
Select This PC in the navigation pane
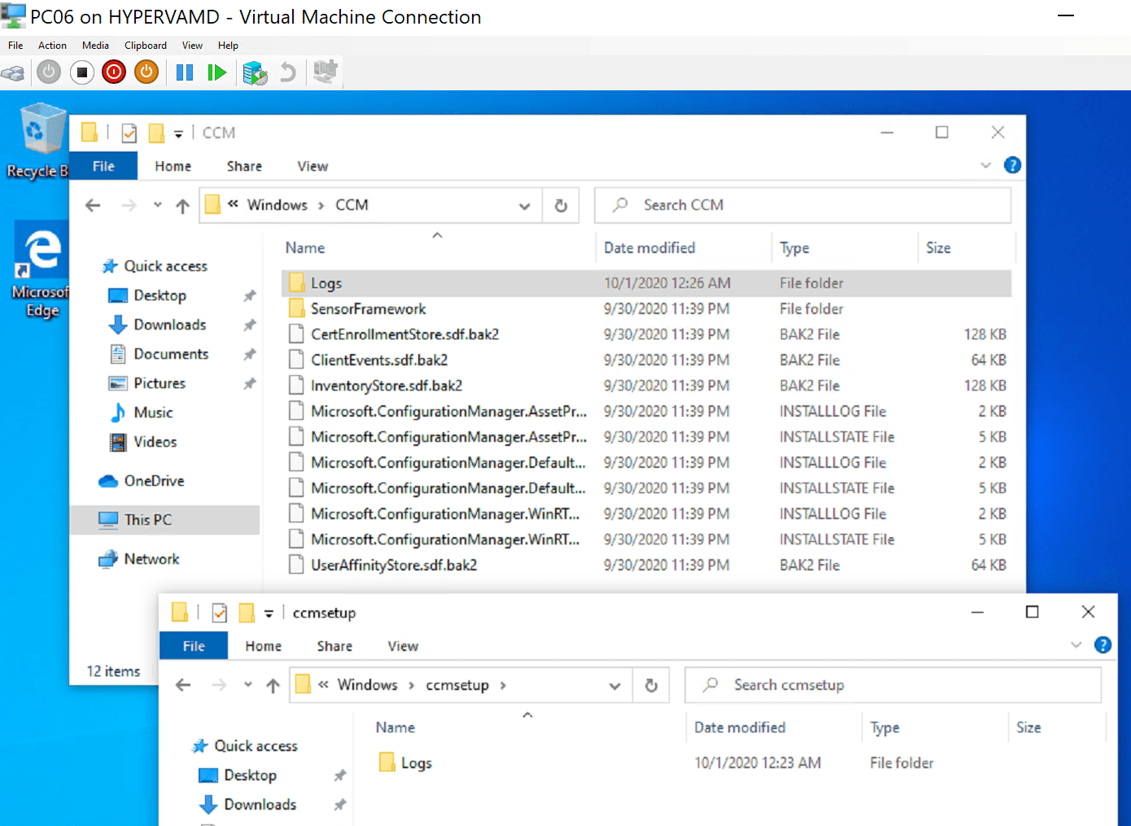coord(147,519)
